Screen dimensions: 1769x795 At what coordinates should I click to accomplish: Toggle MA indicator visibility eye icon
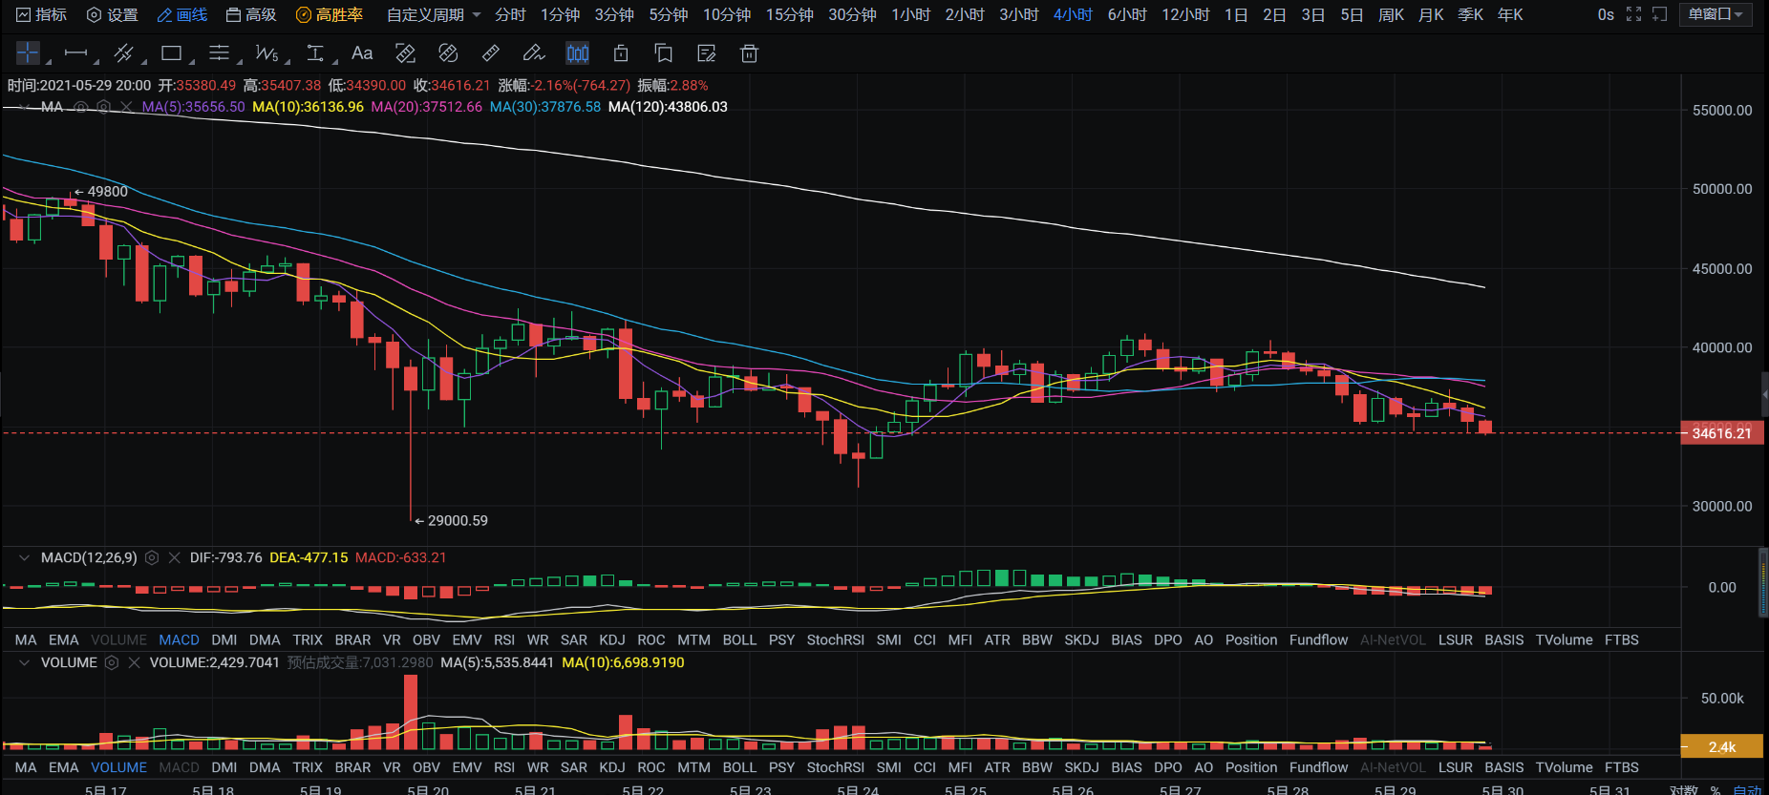(x=81, y=107)
